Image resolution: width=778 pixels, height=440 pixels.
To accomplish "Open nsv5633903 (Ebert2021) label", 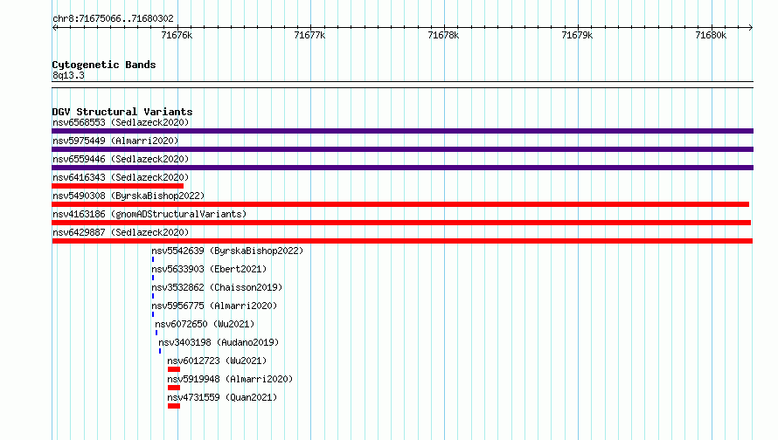I will click(x=209, y=269).
